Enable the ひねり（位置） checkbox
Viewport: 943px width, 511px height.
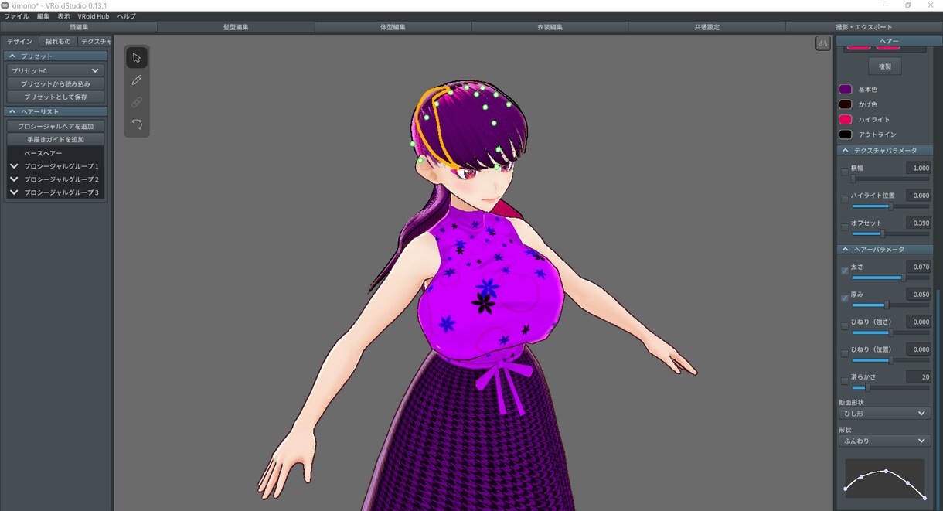[844, 353]
